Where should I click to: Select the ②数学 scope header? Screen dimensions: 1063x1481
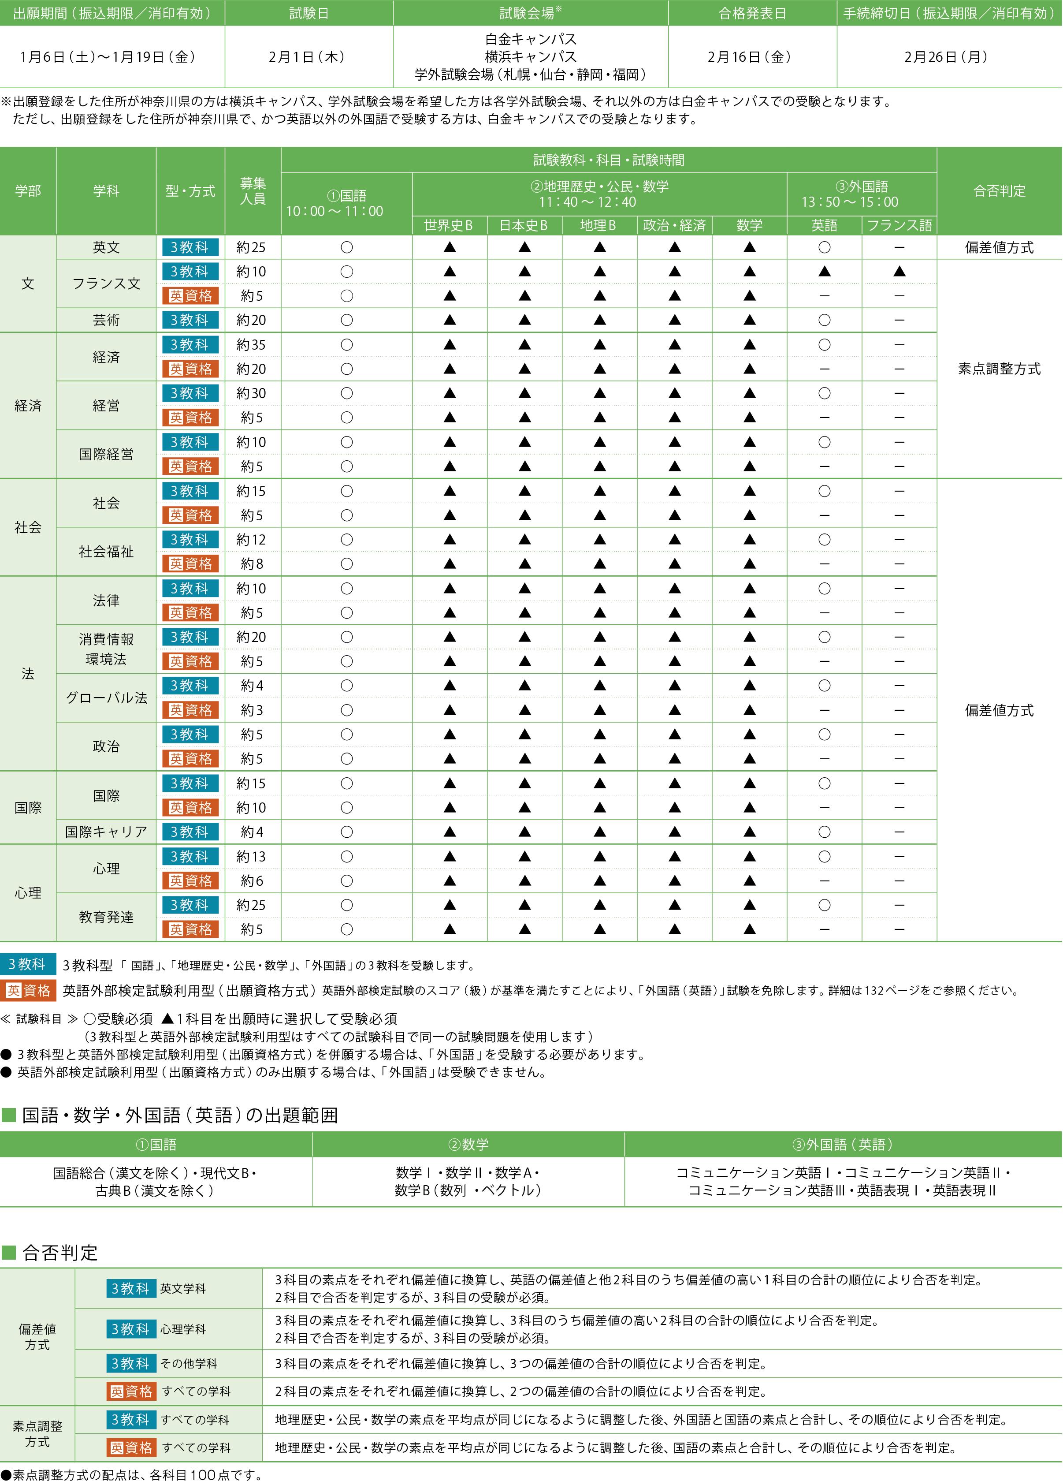pos(468,1144)
